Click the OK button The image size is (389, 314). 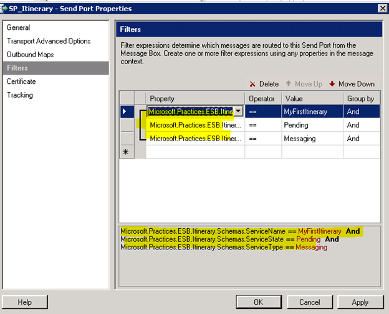[x=259, y=302]
